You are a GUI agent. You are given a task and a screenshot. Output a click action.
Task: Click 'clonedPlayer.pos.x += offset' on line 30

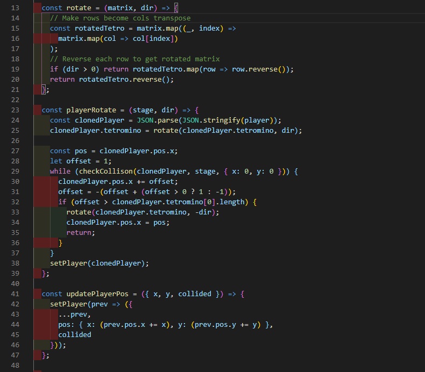coord(116,182)
